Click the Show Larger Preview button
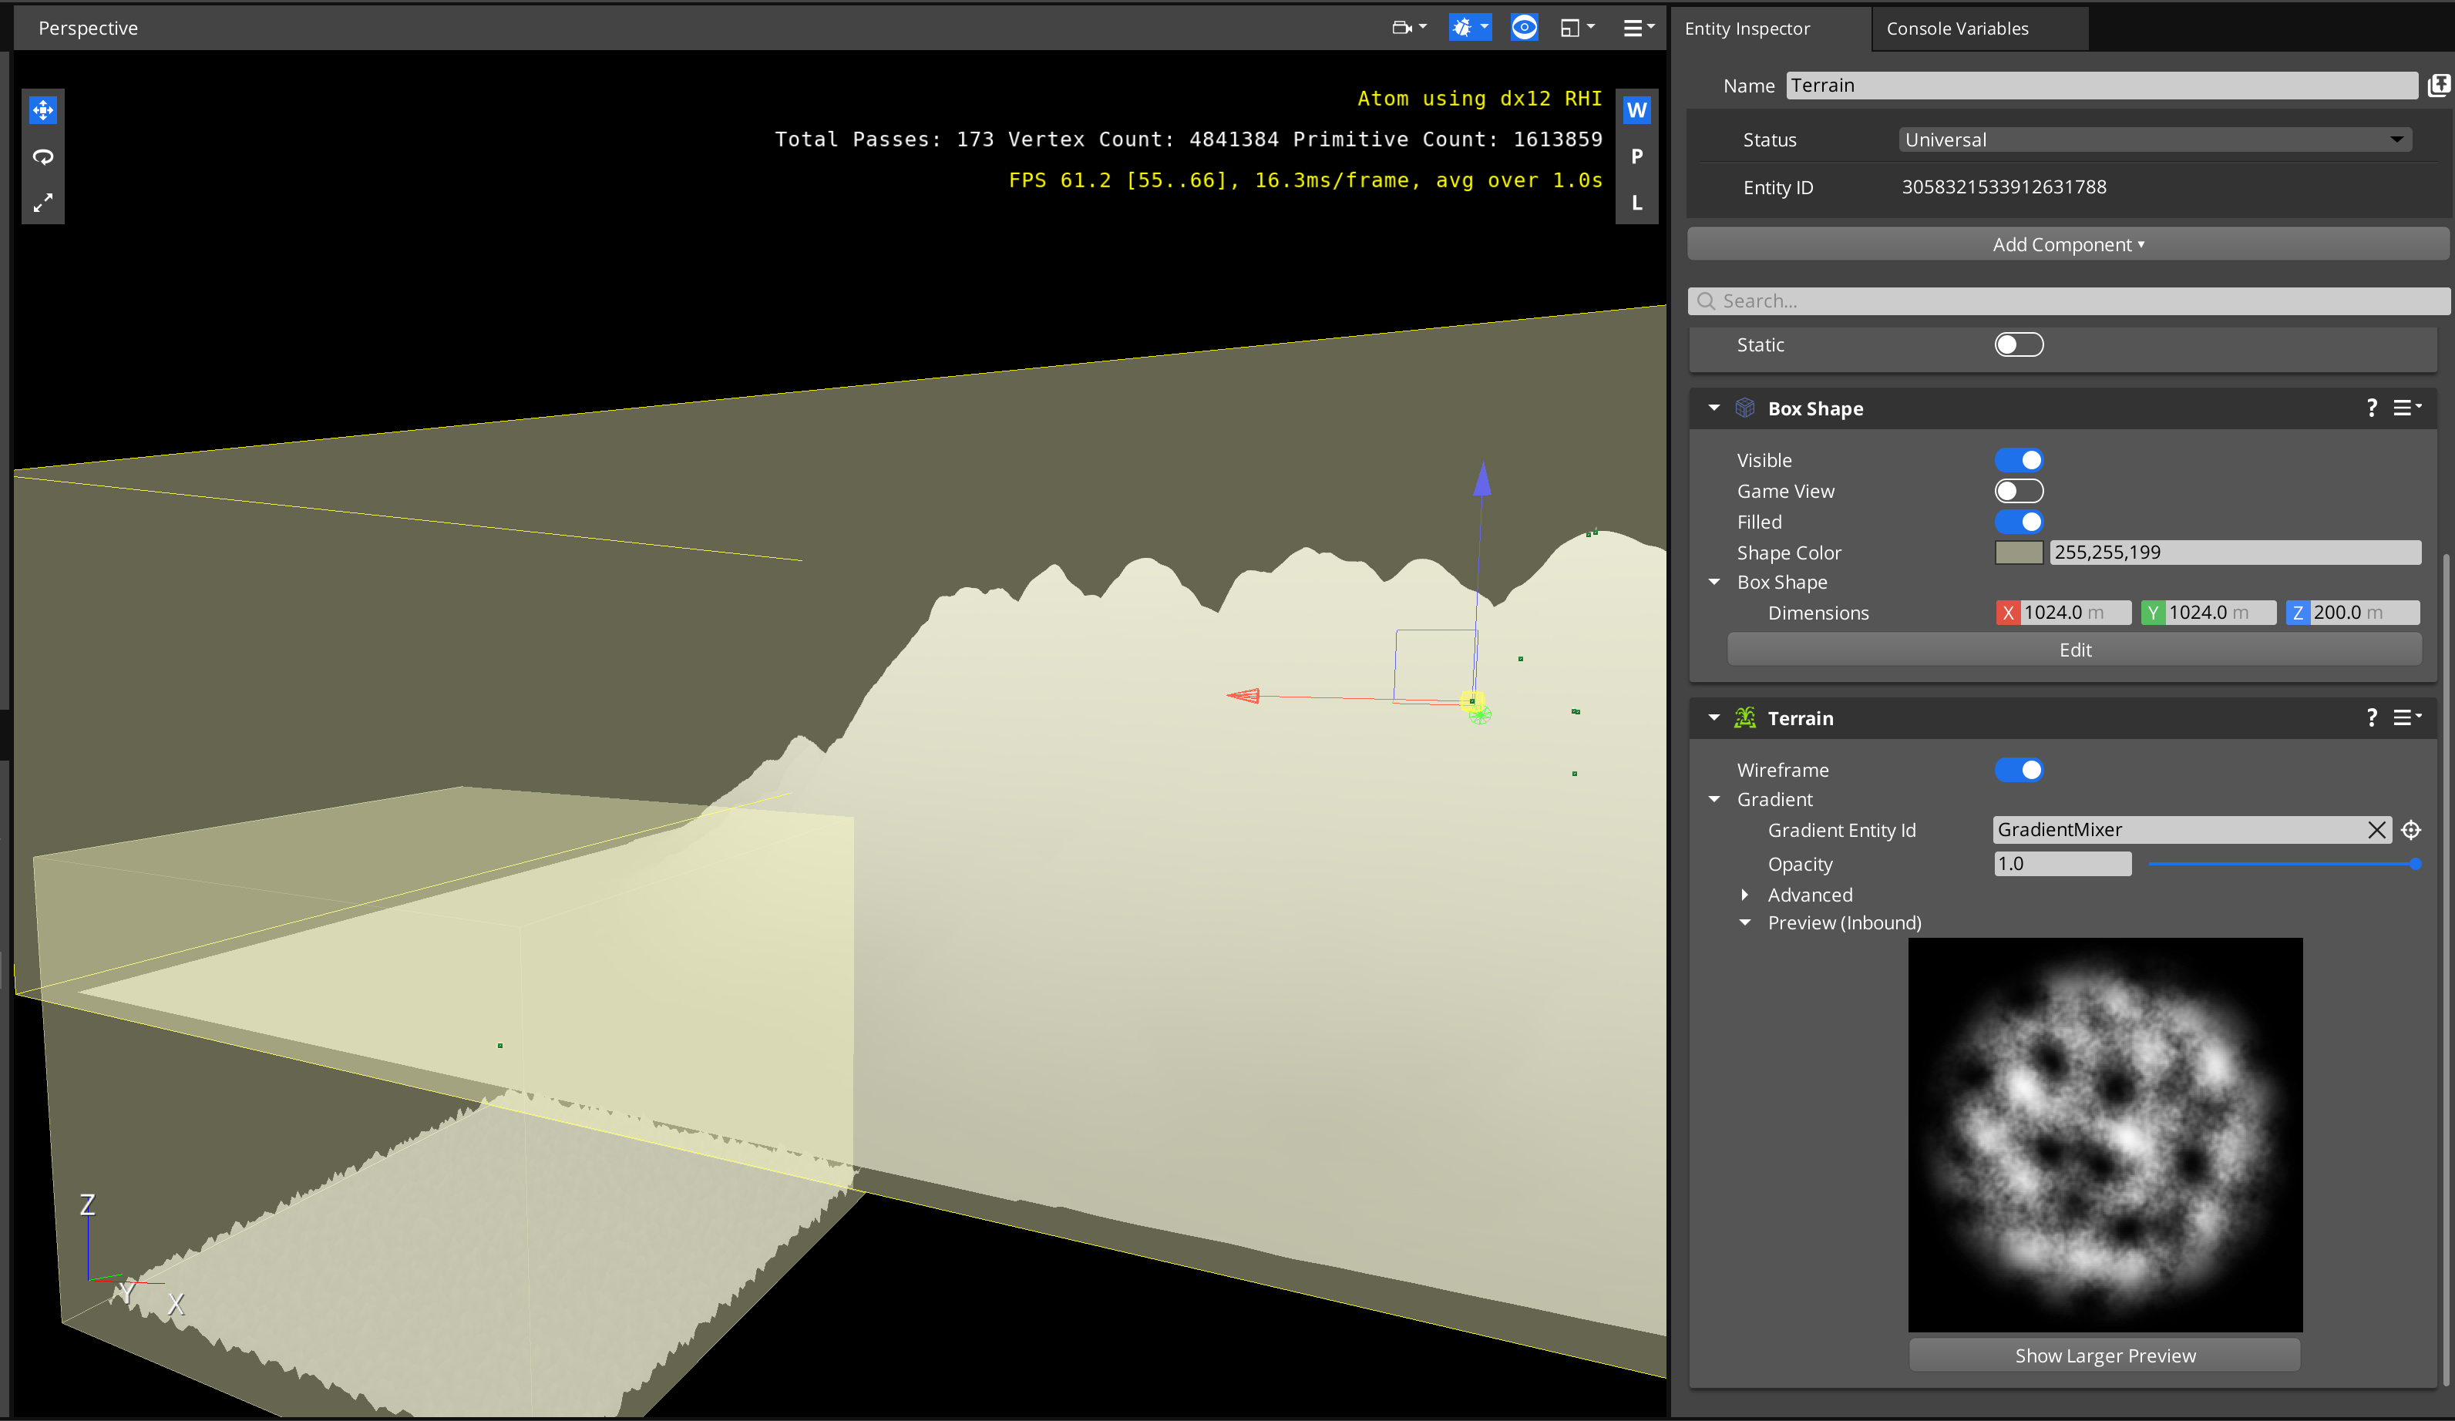This screenshot has width=2455, height=1421. (x=2104, y=1355)
